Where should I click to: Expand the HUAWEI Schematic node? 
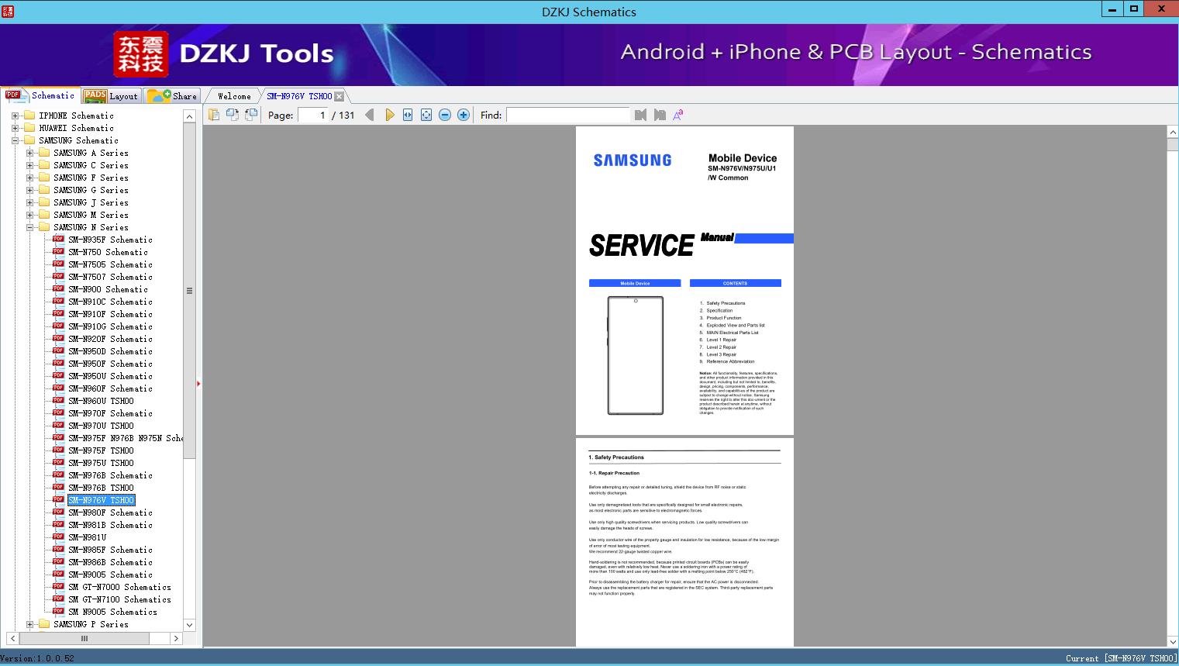pos(15,128)
